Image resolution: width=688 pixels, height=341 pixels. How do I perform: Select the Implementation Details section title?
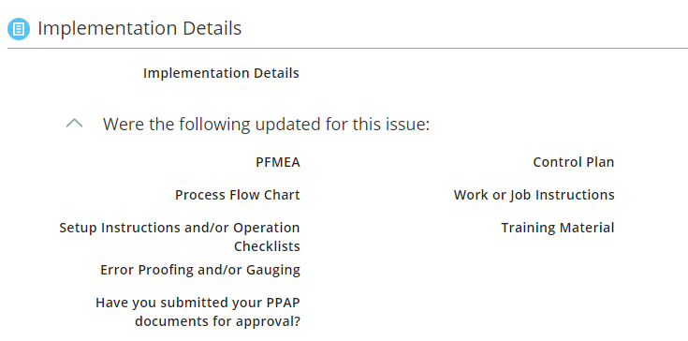[139, 28]
